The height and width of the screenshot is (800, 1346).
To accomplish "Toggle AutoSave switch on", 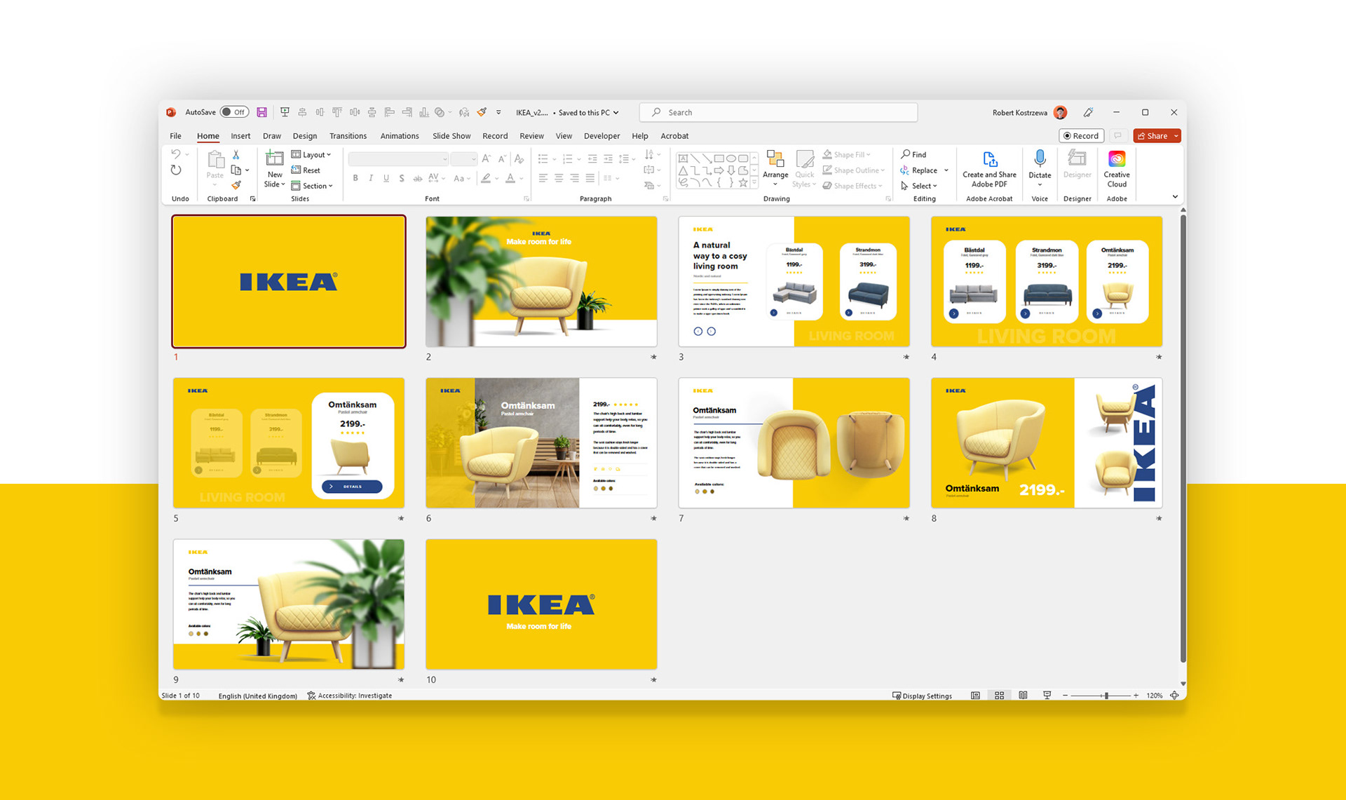I will (x=234, y=112).
